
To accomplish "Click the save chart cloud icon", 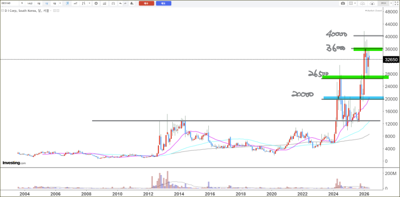I will [372, 3].
